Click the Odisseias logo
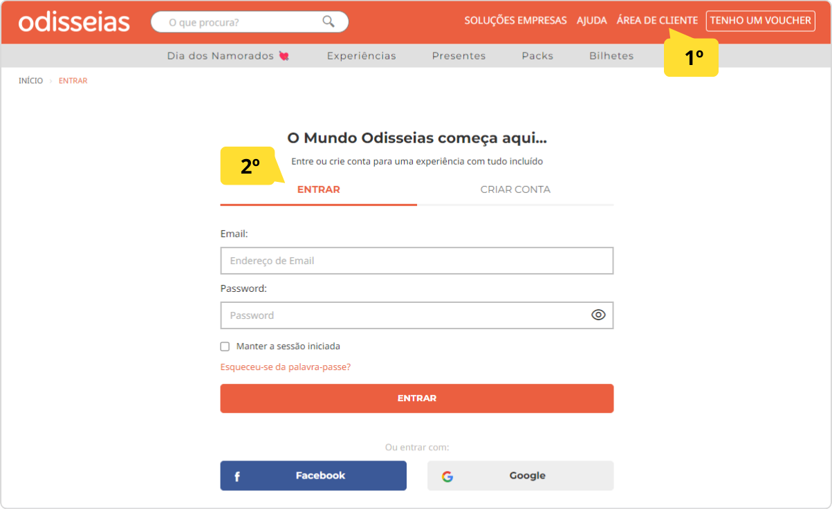832x509 pixels. point(74,21)
